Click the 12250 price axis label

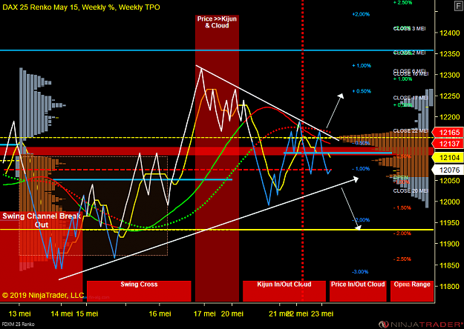click(449, 96)
